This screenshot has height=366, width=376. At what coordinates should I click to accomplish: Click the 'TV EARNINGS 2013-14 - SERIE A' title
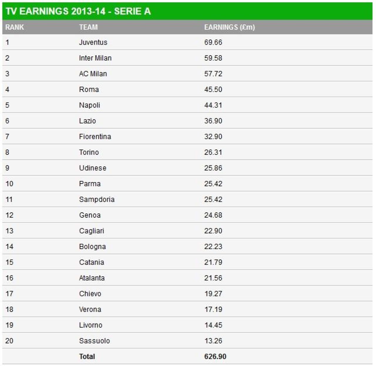(78, 11)
